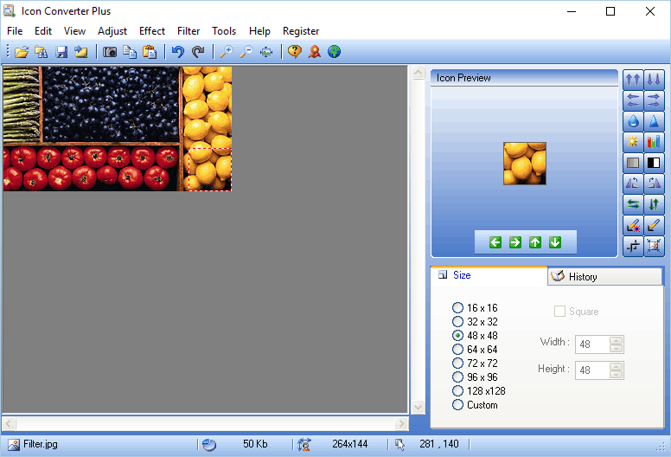Click the export to folder toolbar icon

[x=81, y=52]
